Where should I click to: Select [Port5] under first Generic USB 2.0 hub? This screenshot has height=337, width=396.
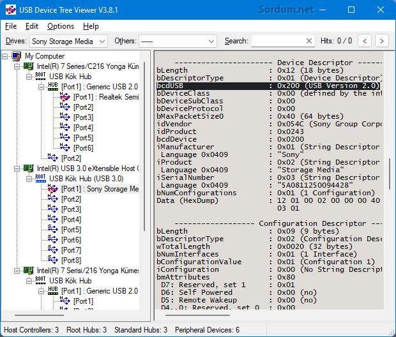point(83,138)
